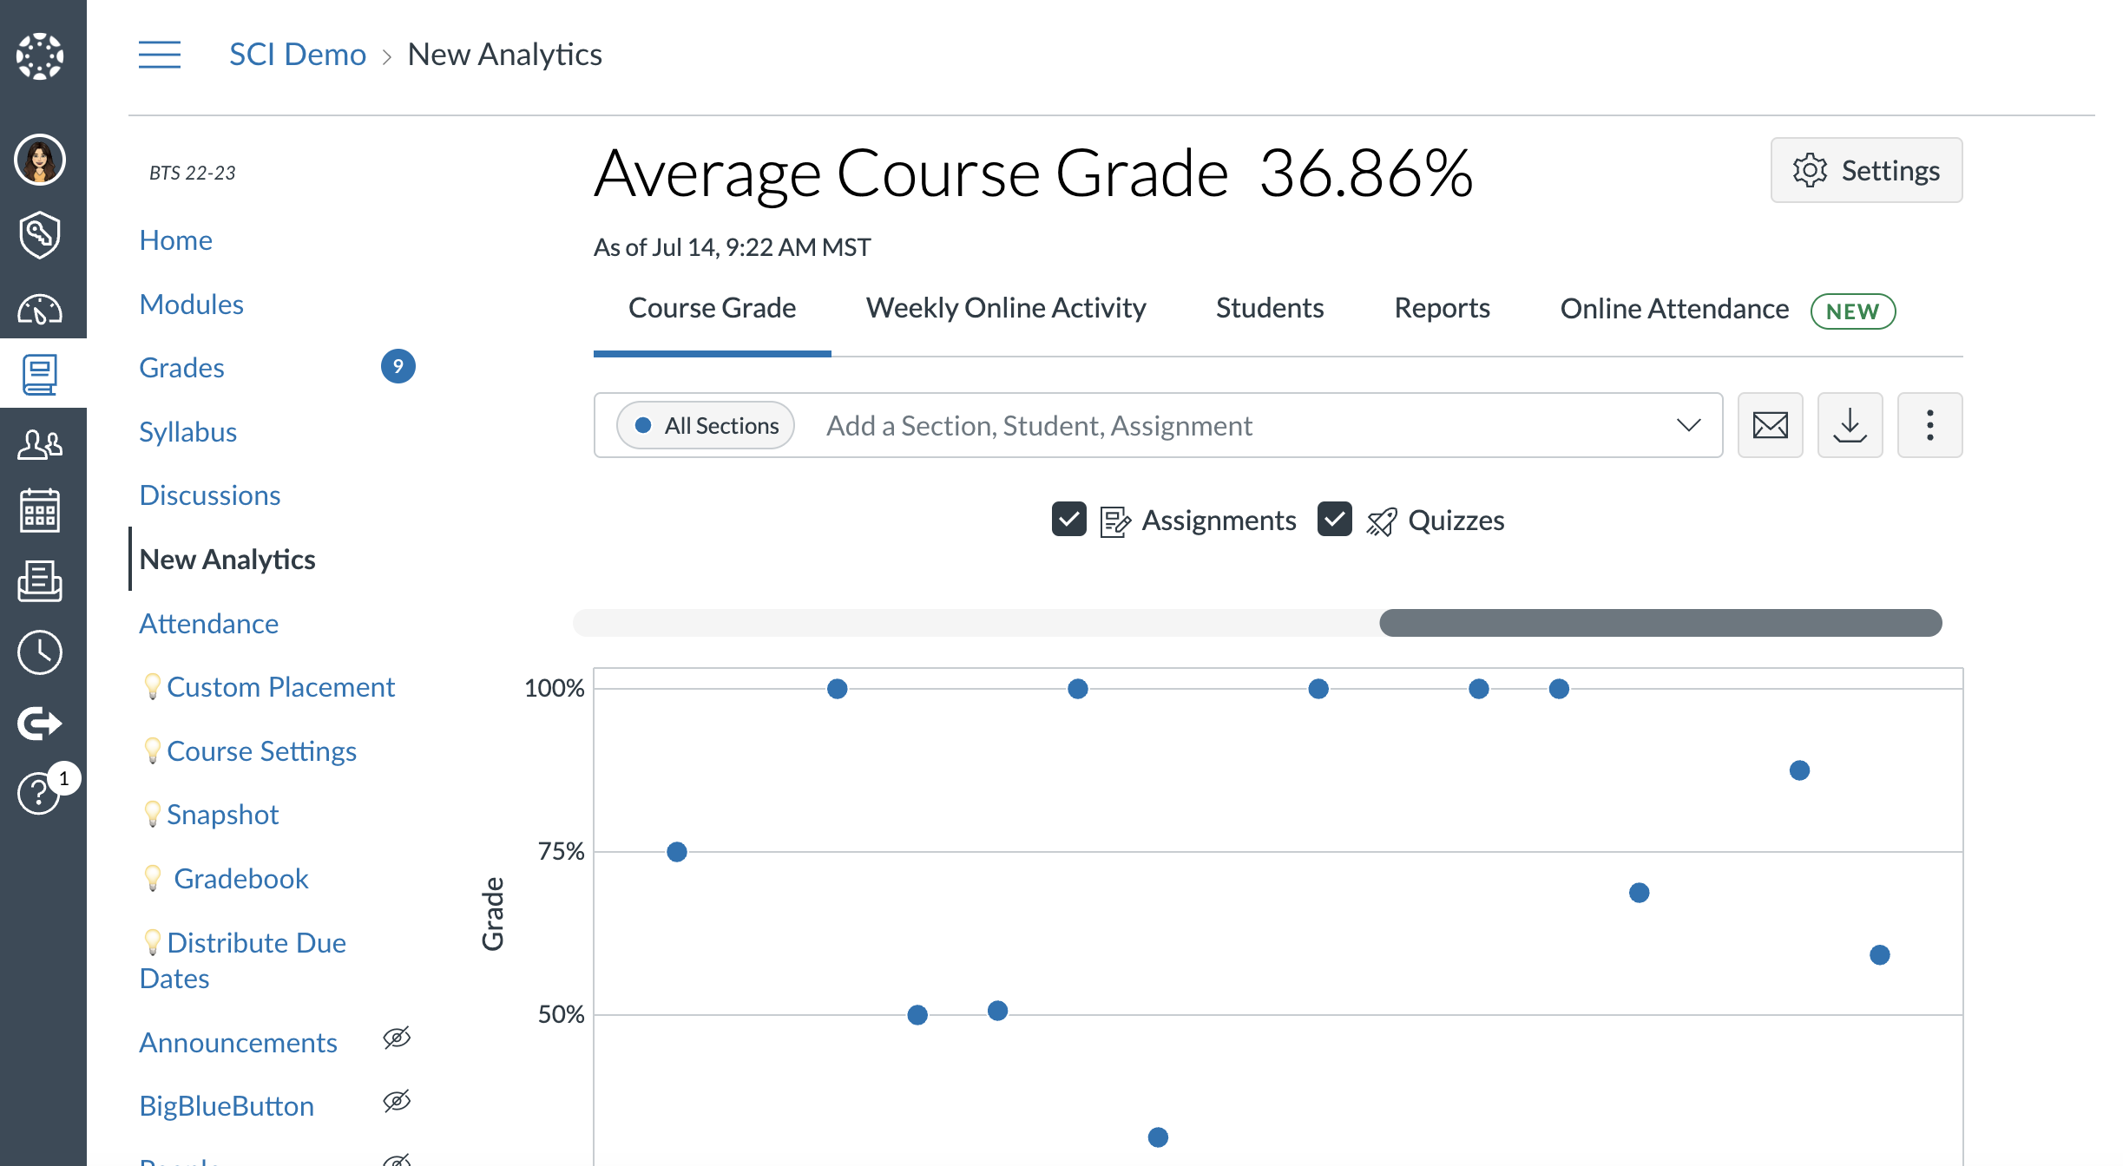Open the Modules link

192,305
